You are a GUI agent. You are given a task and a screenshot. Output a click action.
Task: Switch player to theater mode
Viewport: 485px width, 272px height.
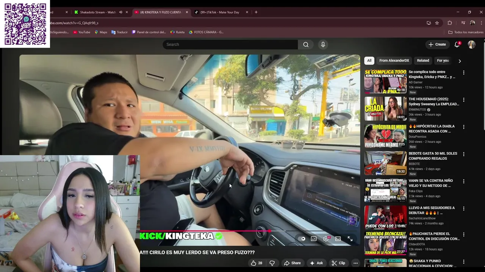pos(338,239)
